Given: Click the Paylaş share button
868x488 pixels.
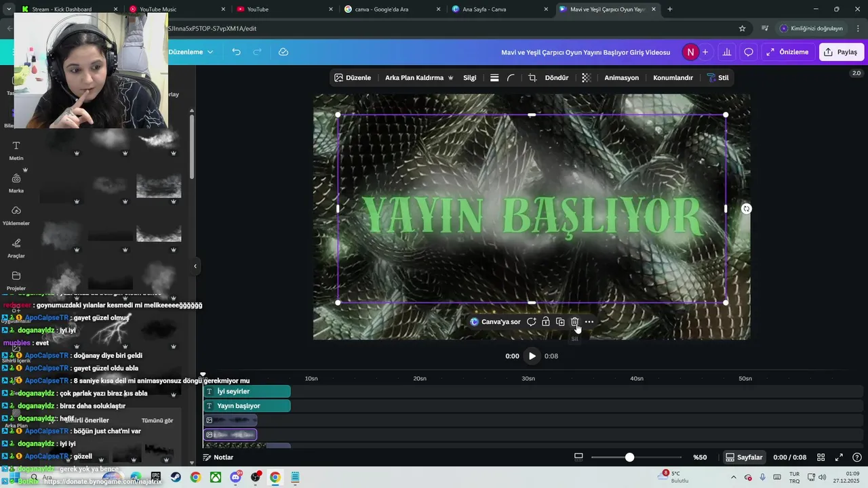Looking at the screenshot, I should [x=842, y=52].
